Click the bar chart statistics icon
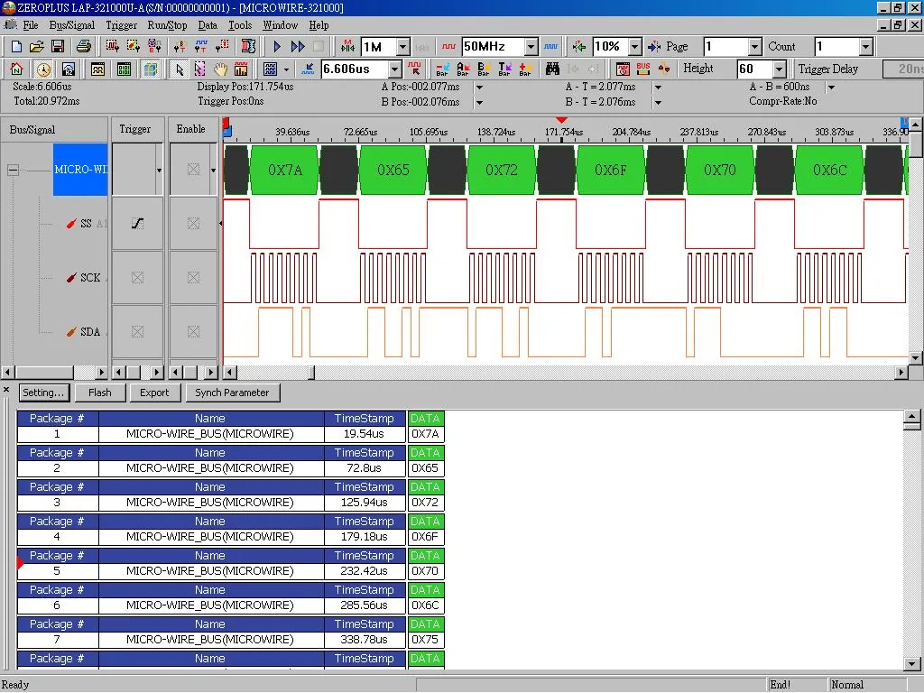Viewport: 924px width, 693px height. coord(241,69)
